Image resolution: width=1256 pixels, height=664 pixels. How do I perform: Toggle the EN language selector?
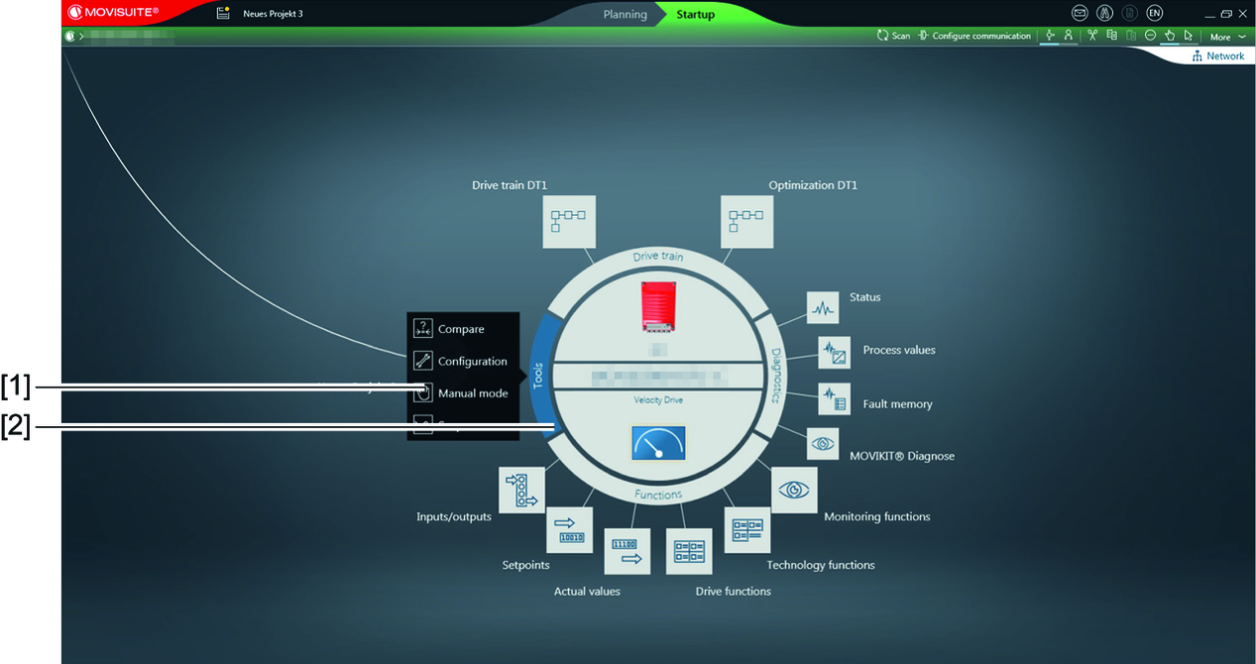(1154, 14)
